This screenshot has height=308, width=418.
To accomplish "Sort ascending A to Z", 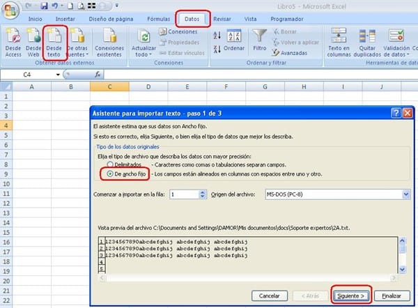I will click(217, 35).
